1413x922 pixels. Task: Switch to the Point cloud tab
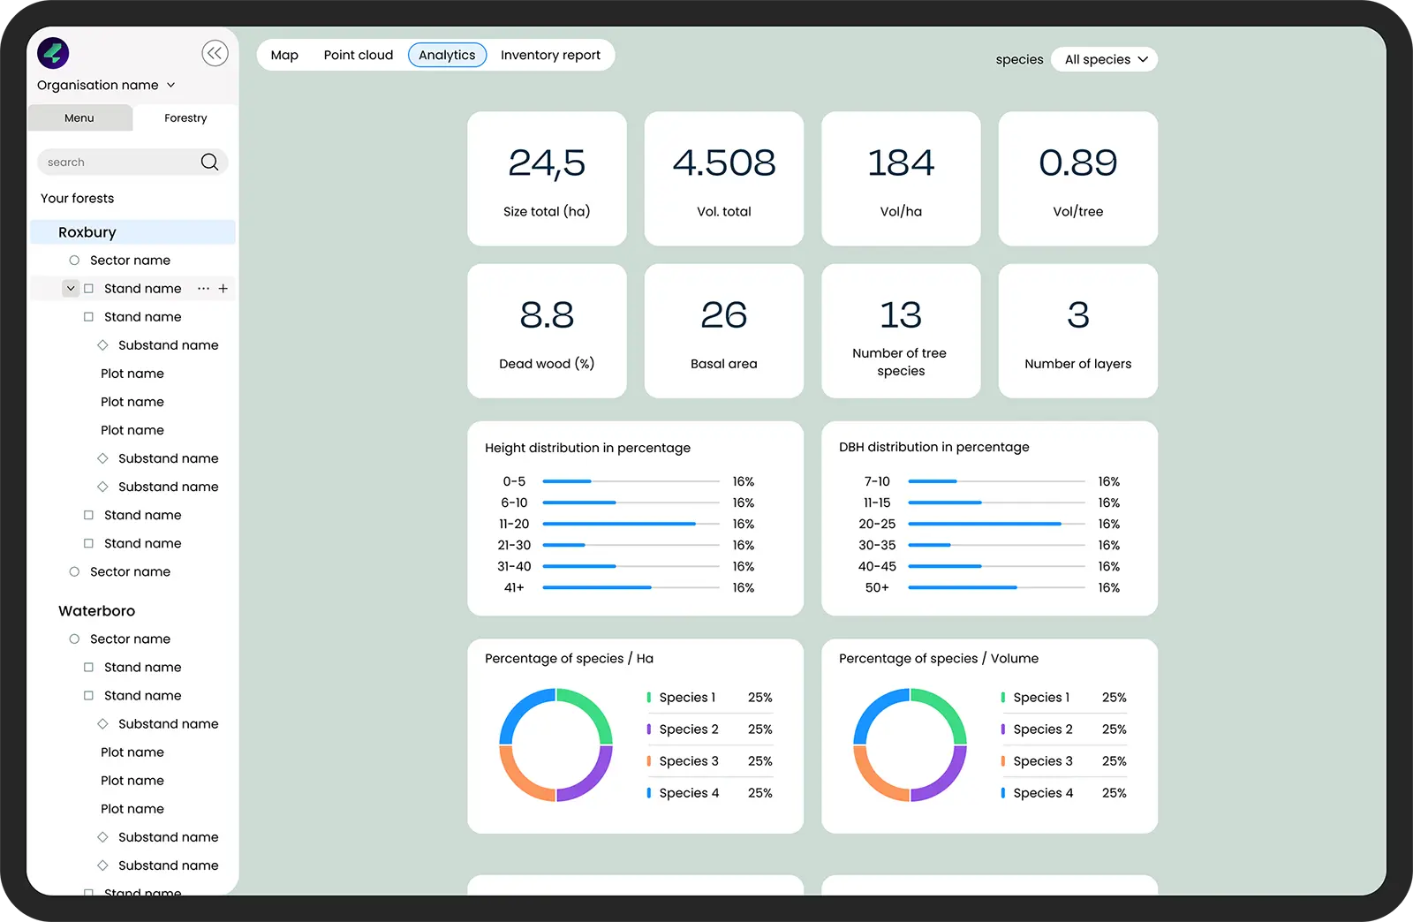click(358, 55)
